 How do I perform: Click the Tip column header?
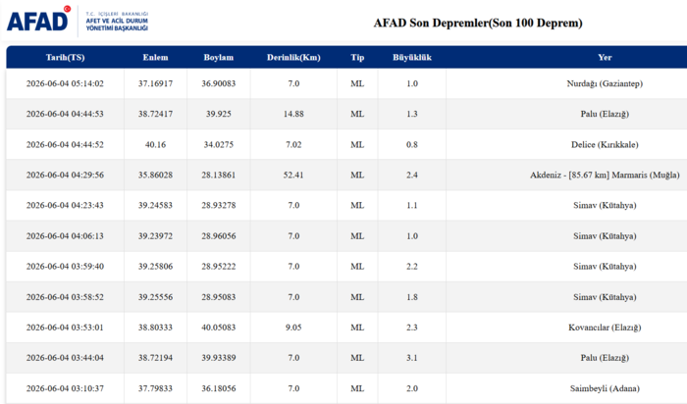click(x=357, y=57)
